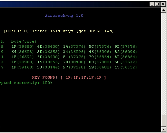Click the 64(36608) vote entry

(x=23, y=52)
